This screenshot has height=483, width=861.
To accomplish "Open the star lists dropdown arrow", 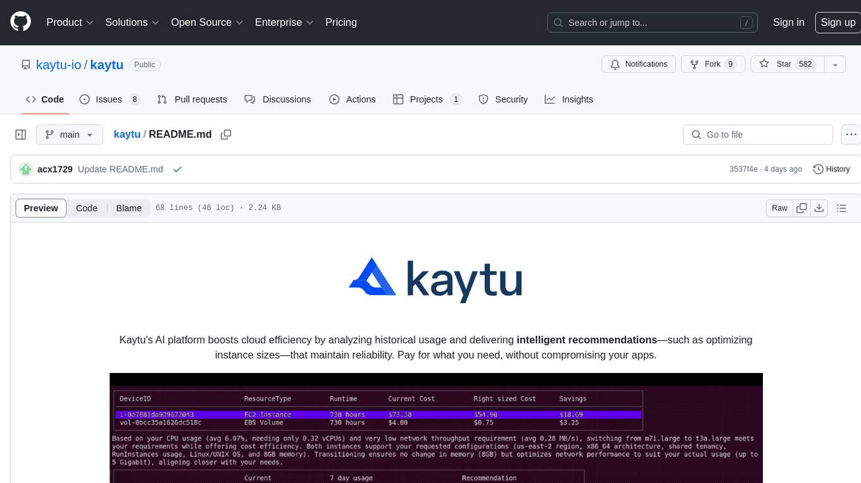I will coord(835,64).
